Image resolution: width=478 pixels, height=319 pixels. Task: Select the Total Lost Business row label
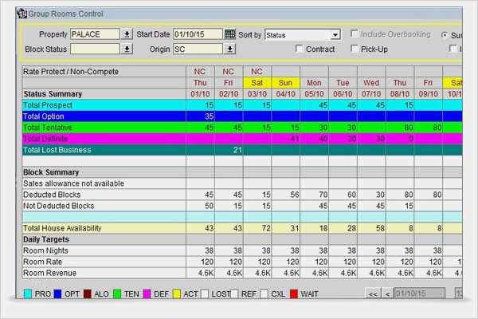[57, 150]
